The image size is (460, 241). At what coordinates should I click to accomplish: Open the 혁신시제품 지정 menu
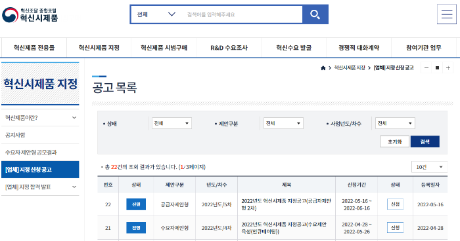point(99,48)
